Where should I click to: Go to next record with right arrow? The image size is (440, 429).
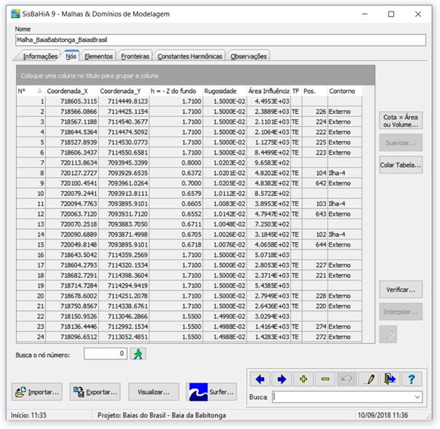point(281,379)
